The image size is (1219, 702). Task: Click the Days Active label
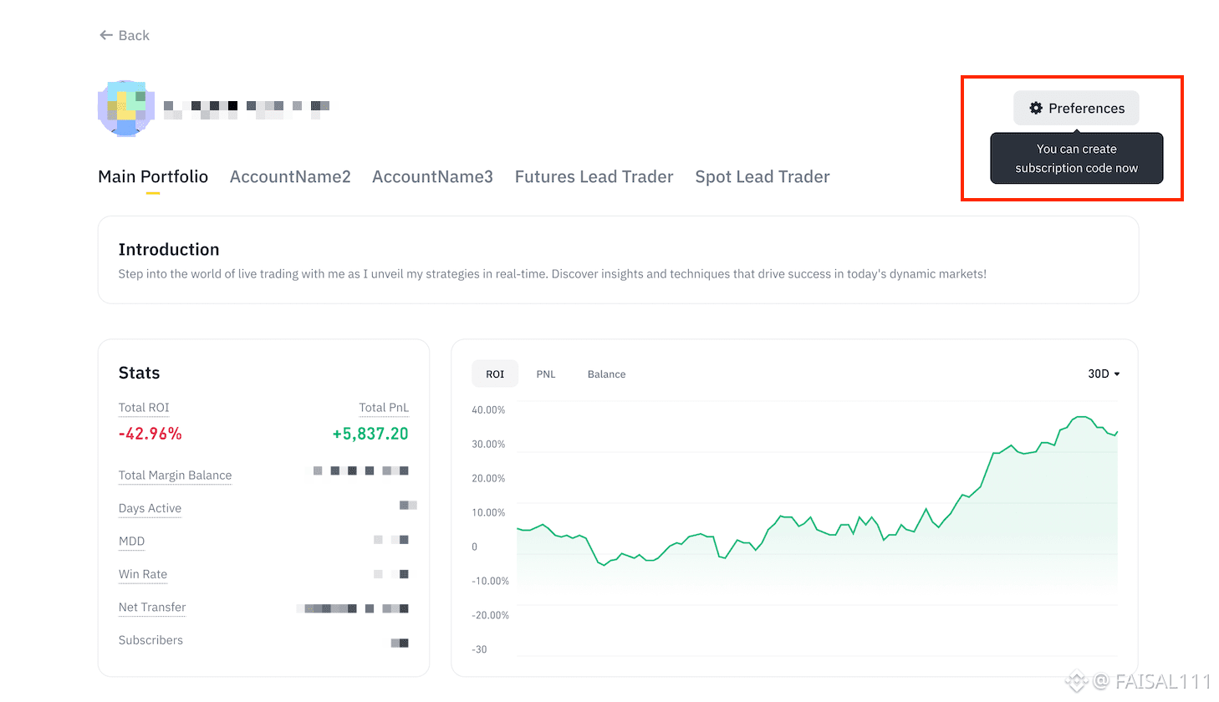coord(150,508)
